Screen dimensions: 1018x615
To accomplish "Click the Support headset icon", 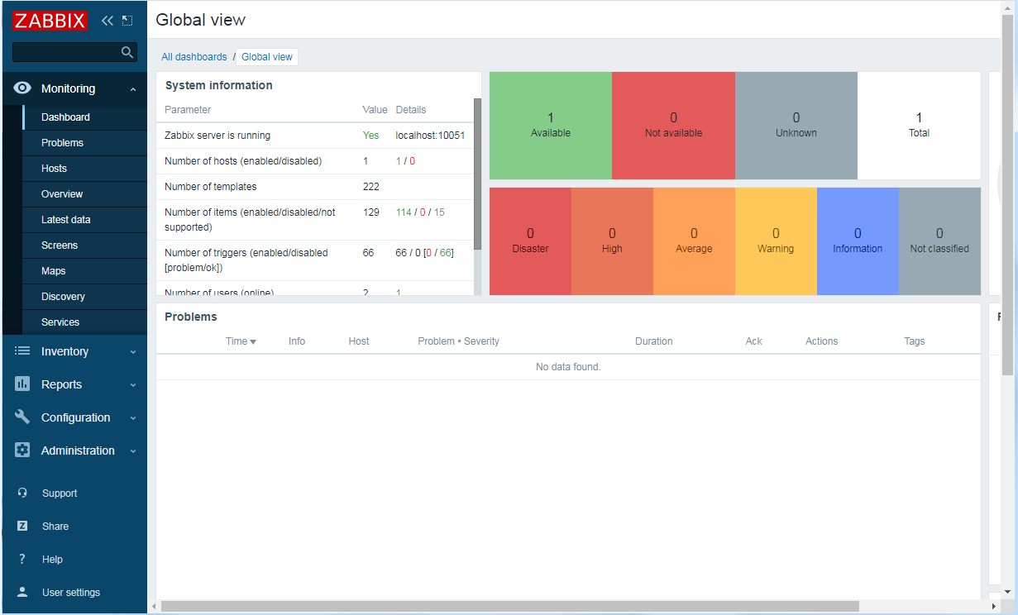I will pyautogui.click(x=23, y=493).
